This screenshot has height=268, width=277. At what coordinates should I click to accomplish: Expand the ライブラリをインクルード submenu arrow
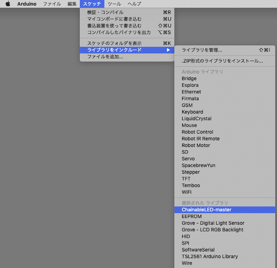168,50
